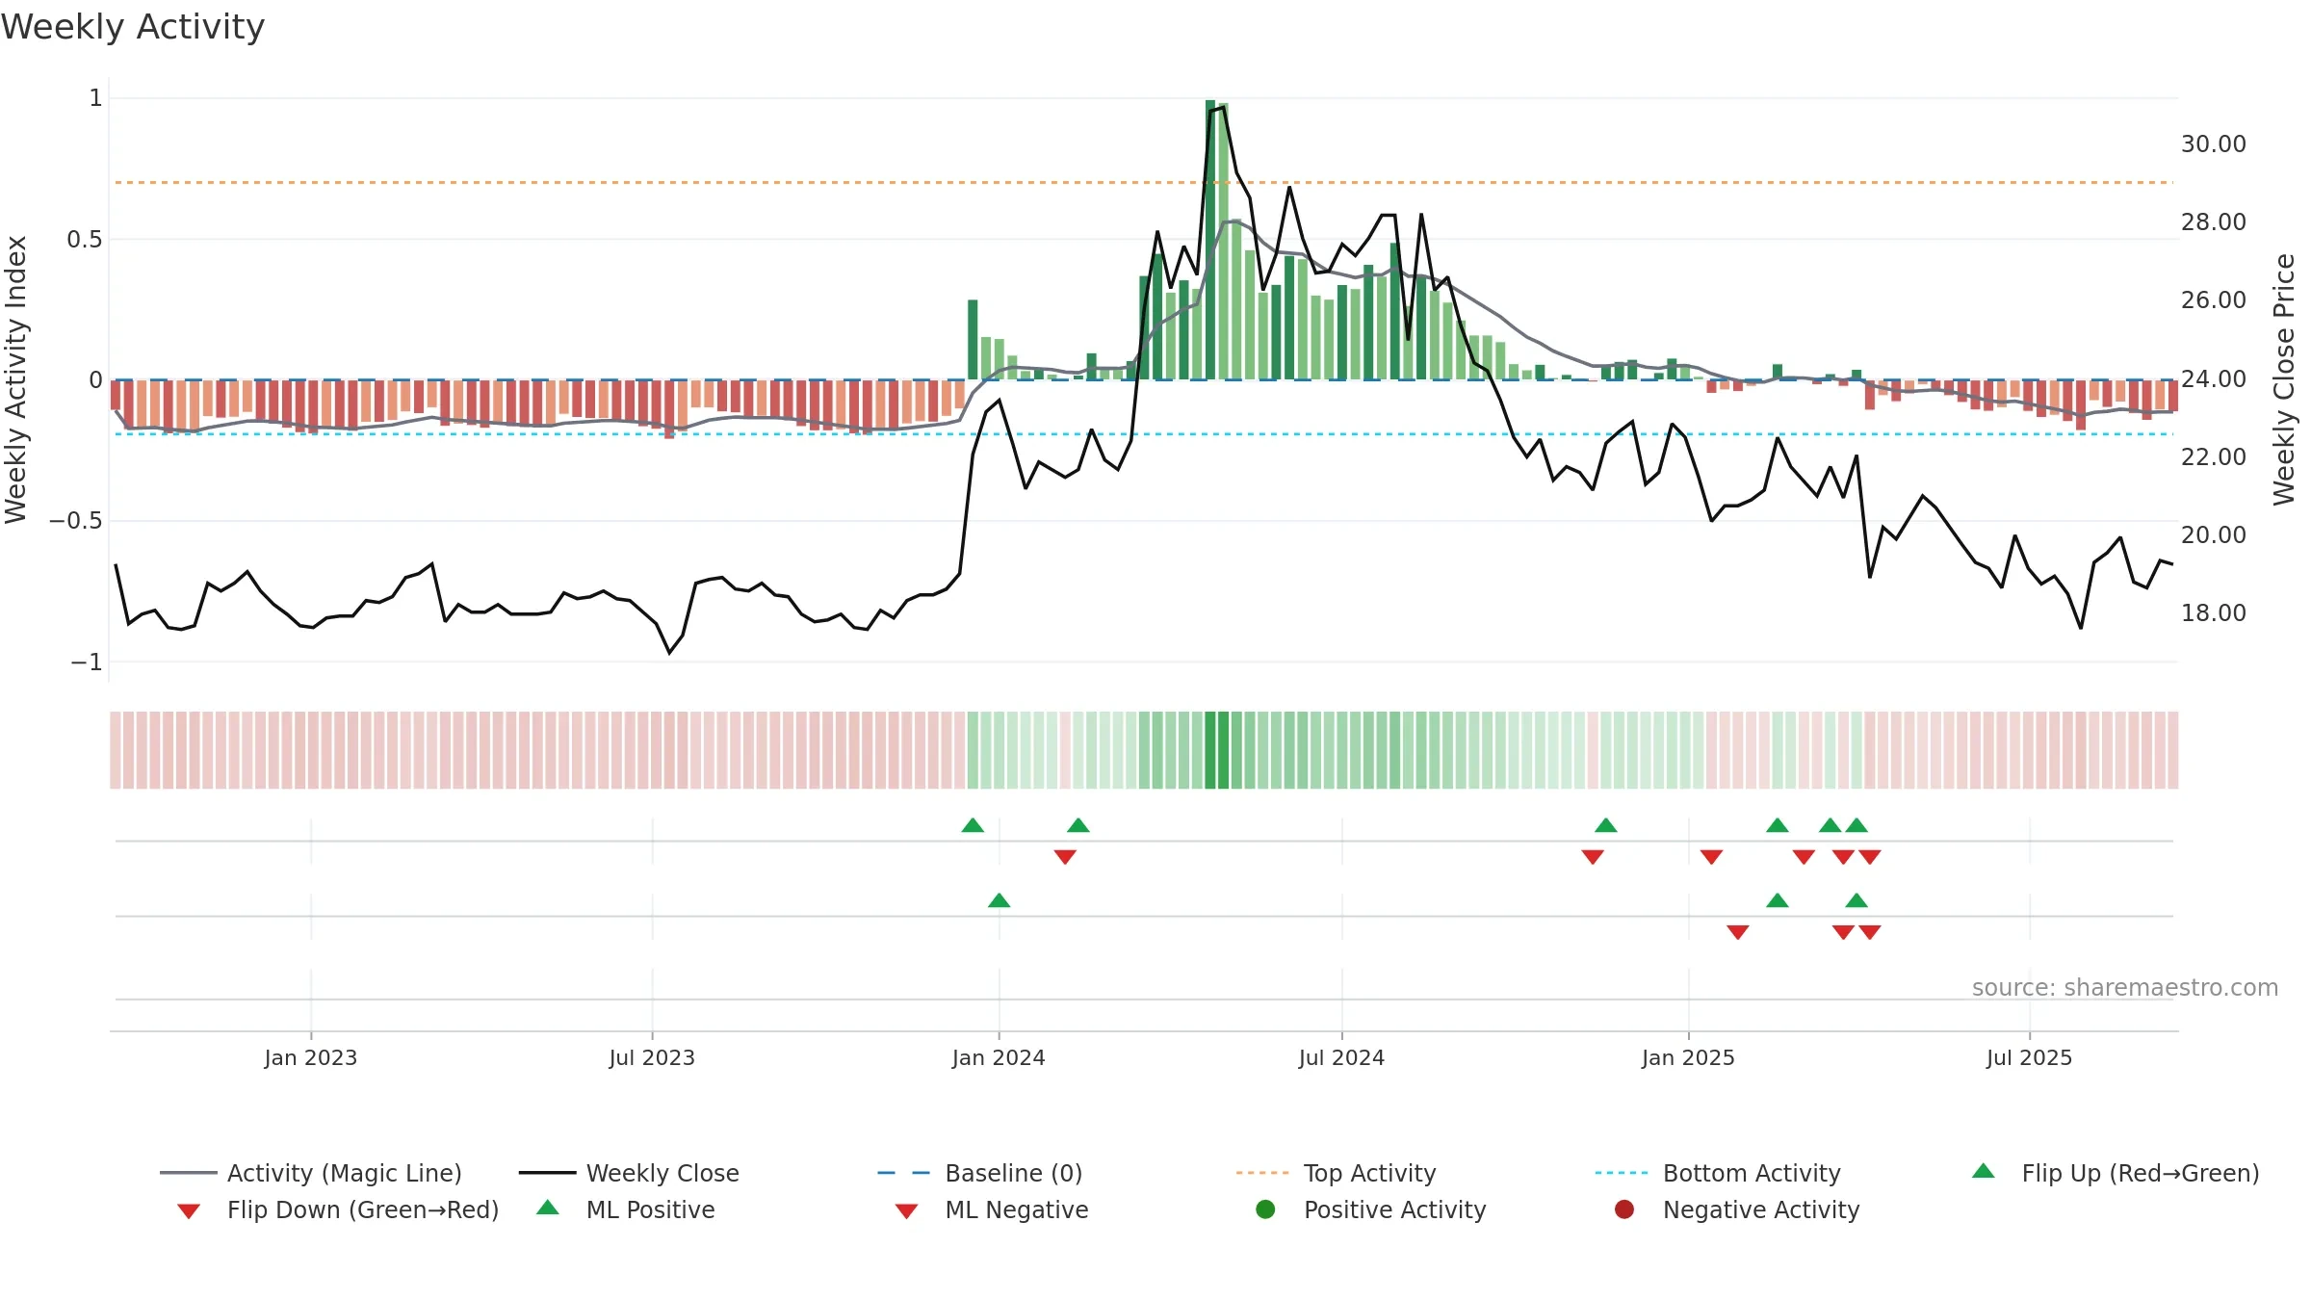
Task: Click the Flip Down red triangle legend icon
Action: [x=189, y=1211]
